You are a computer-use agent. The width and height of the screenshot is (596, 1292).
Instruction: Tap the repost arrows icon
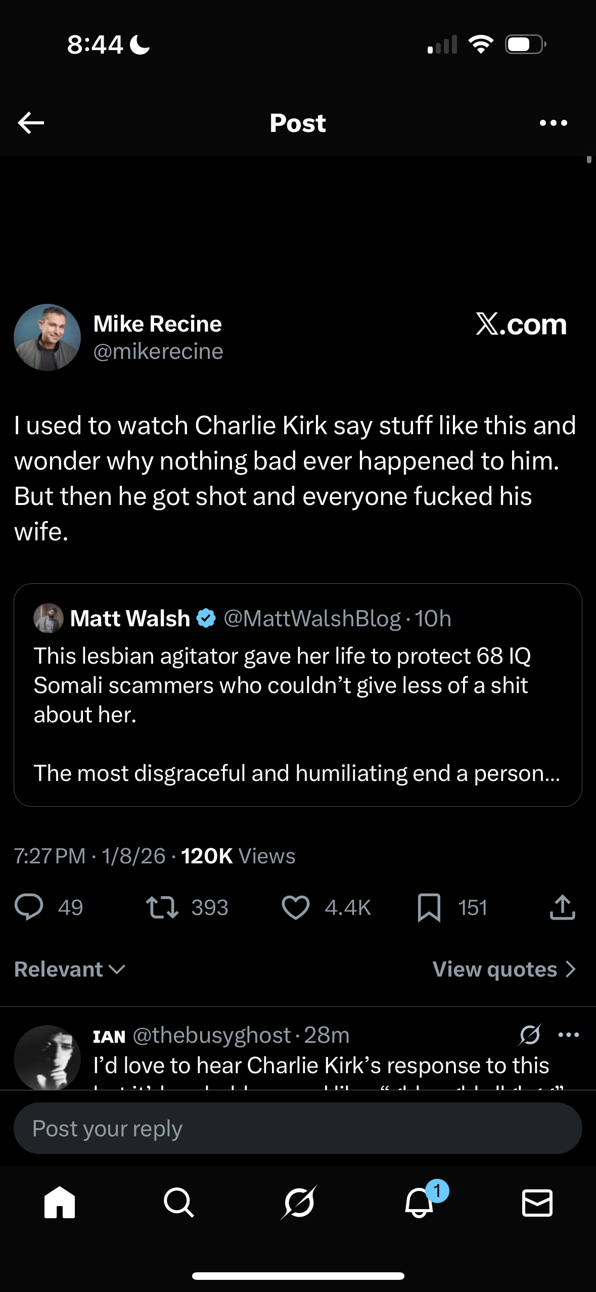click(x=162, y=907)
